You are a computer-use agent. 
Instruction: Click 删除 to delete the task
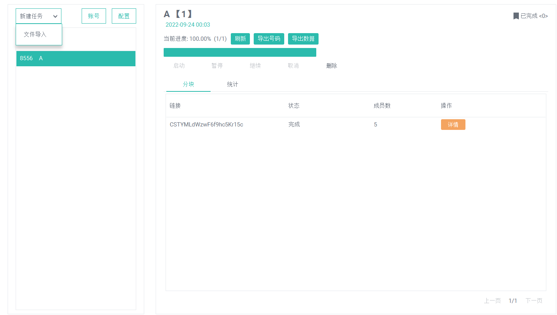(332, 66)
